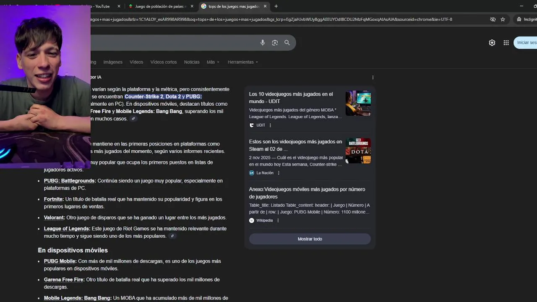
Task: Expand the Más dropdown
Action: (x=213, y=62)
